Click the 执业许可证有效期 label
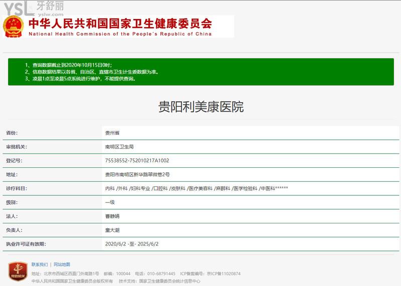401x286 pixels. click(x=26, y=244)
